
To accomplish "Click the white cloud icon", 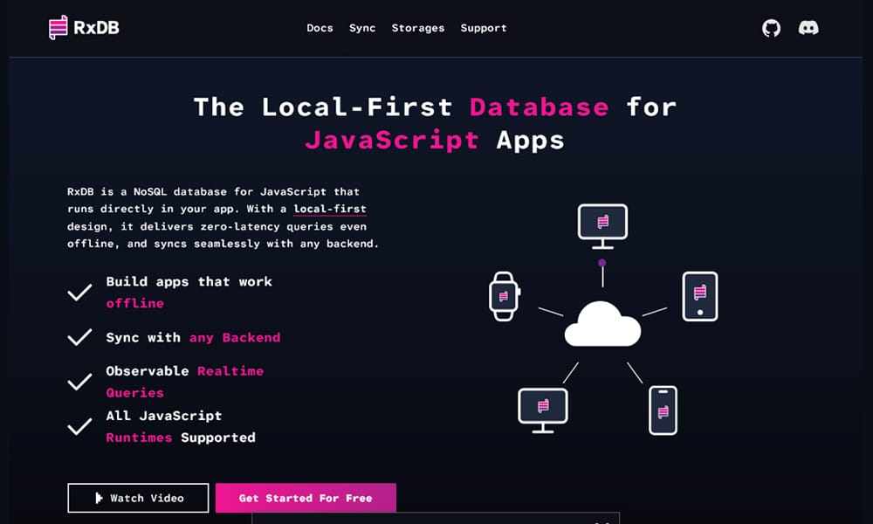I will (602, 324).
